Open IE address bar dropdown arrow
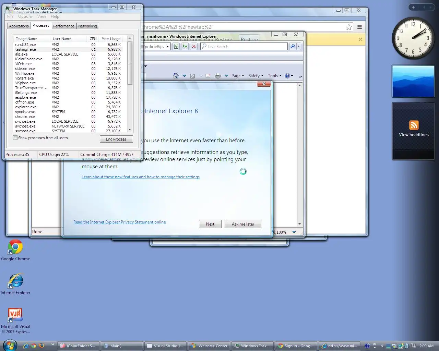 point(168,47)
